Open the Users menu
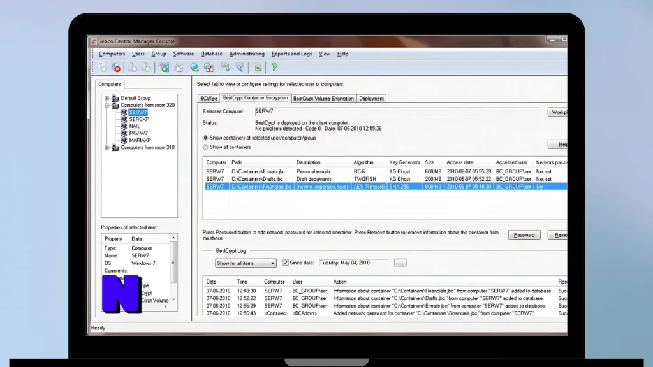Image resolution: width=653 pixels, height=367 pixels. [x=138, y=54]
